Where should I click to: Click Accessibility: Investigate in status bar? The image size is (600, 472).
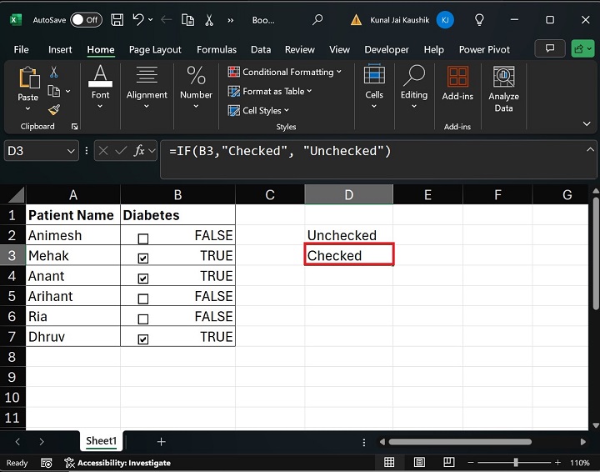(x=123, y=463)
